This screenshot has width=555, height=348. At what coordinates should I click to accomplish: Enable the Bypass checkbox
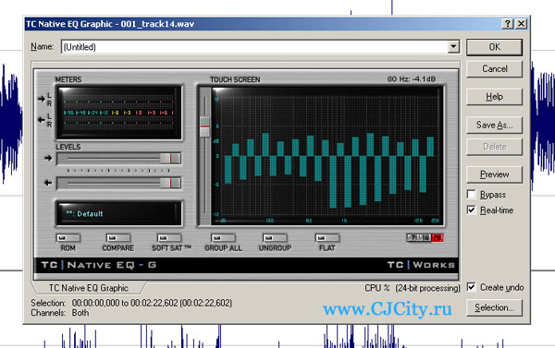pyautogui.click(x=472, y=195)
